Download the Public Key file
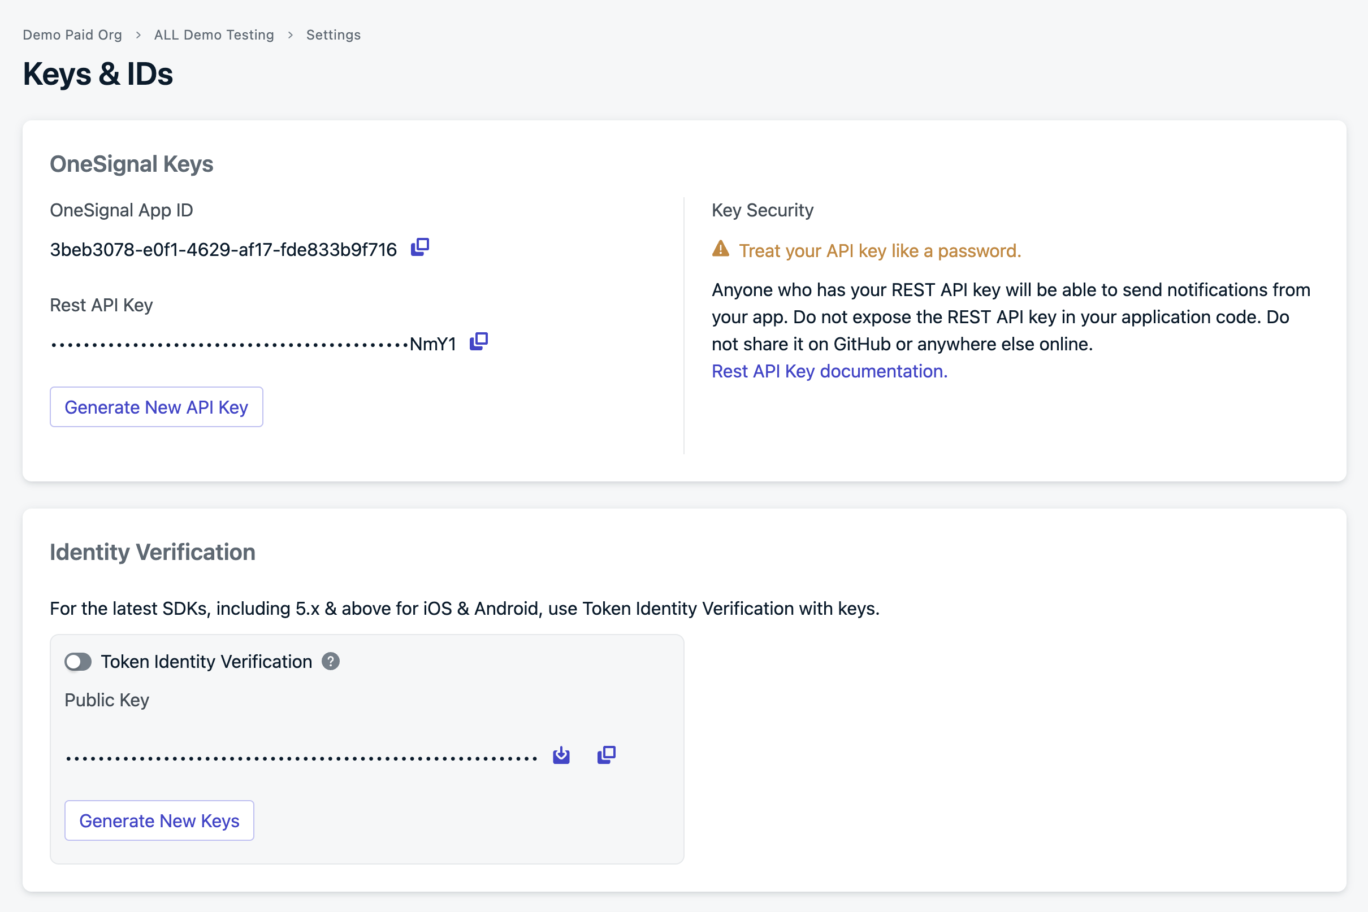The height and width of the screenshot is (912, 1368). pyautogui.click(x=561, y=755)
